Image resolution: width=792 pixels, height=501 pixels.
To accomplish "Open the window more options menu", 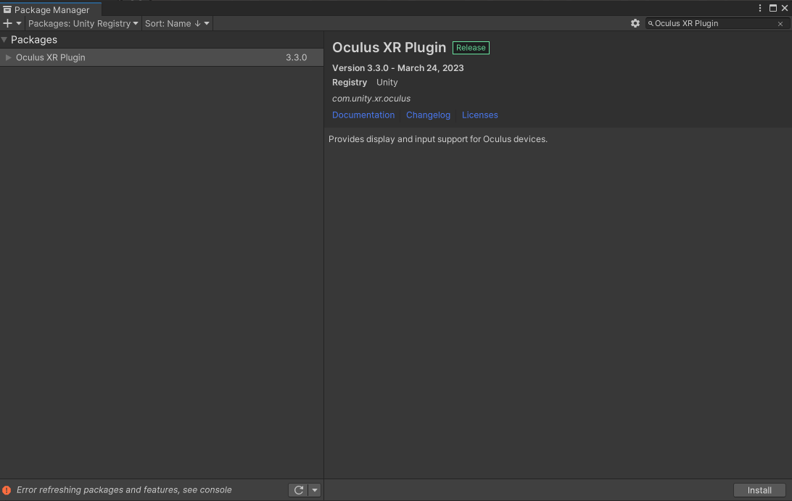I will [759, 8].
